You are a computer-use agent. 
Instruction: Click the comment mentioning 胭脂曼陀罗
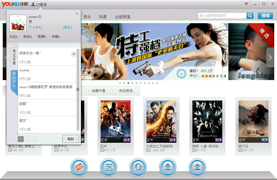pos(46,87)
